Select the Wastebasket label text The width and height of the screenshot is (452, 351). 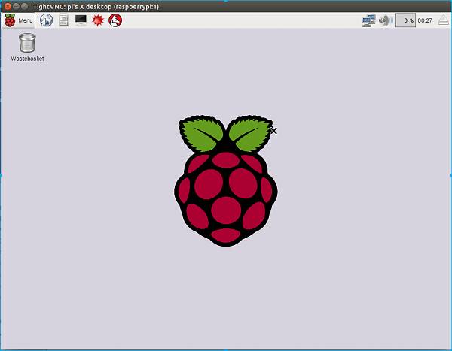coord(27,59)
